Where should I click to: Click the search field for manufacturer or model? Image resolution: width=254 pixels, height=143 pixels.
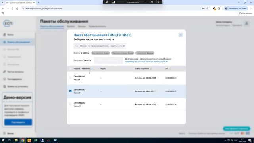[100, 46]
